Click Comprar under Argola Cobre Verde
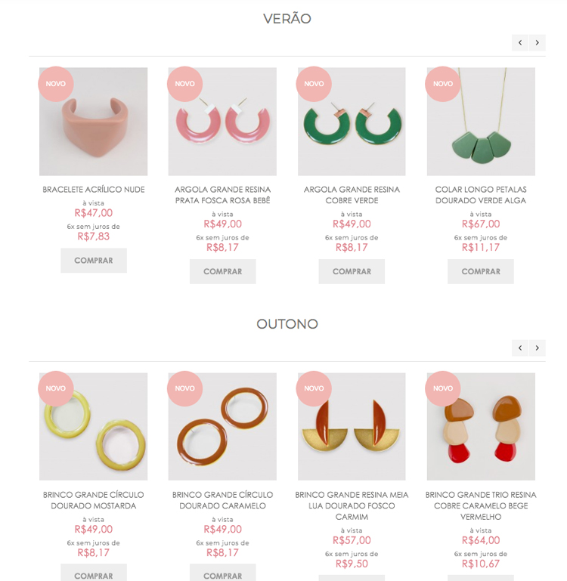The image size is (567, 581). 352,271
